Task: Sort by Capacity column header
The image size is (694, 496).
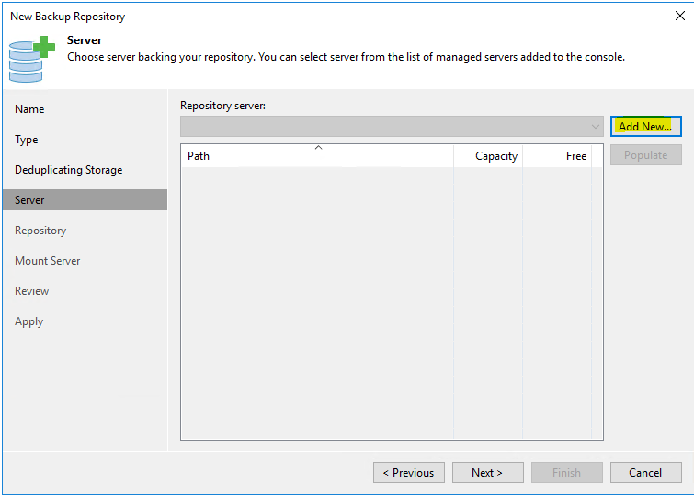Action: [488, 156]
